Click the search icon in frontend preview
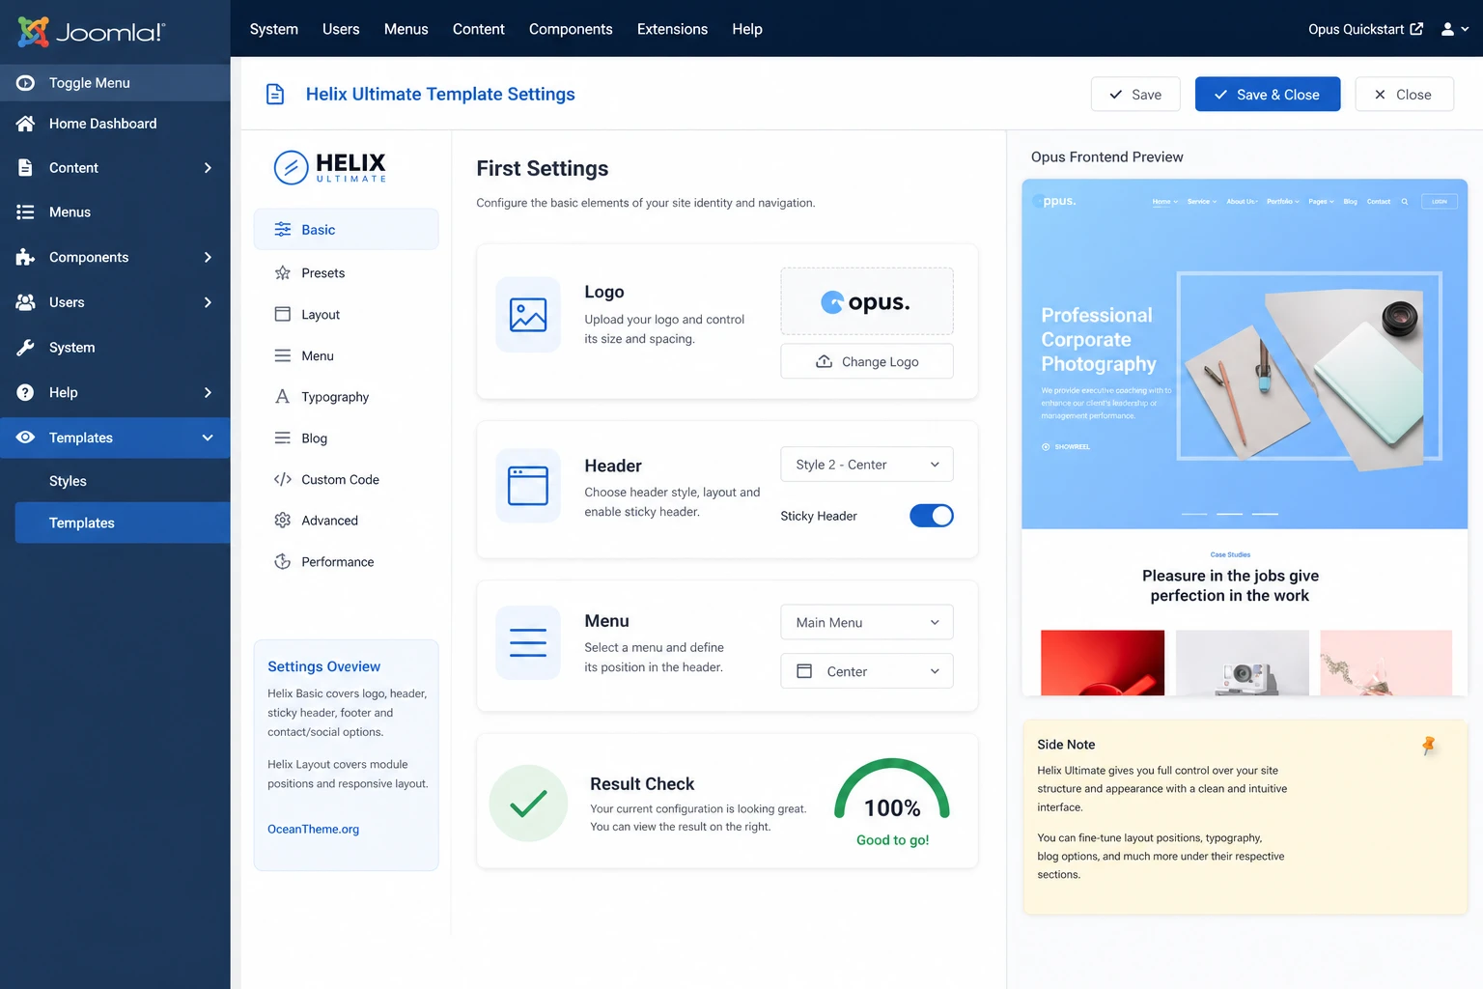Screen dimensions: 1483x989 (x=1405, y=202)
